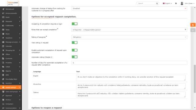196x110 pixels.
Task: Open notifications bell icon
Action: tap(176, 3)
